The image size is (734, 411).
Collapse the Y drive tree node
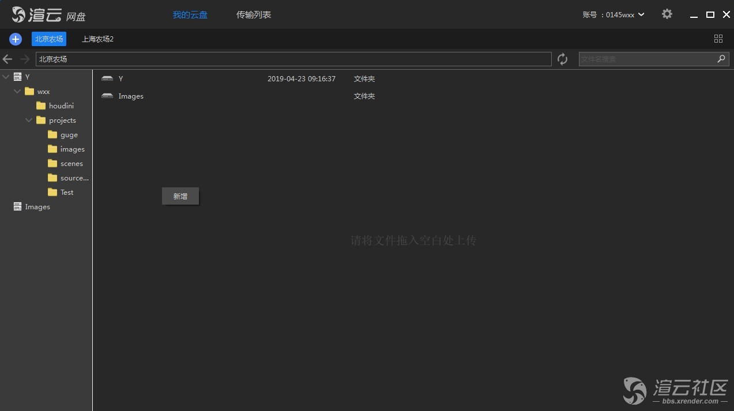pos(6,77)
